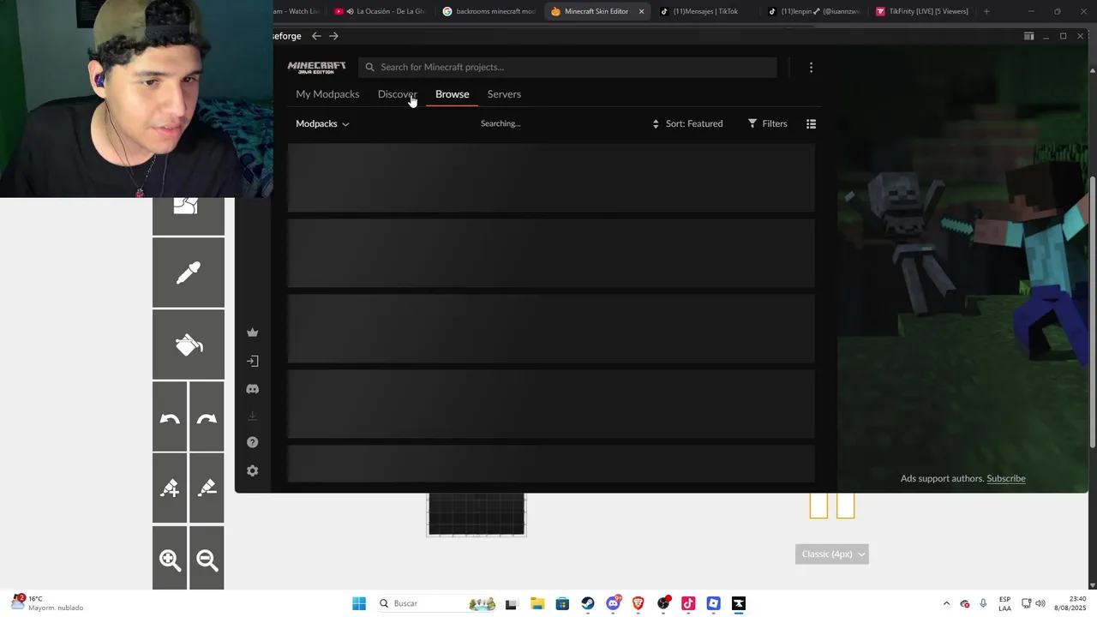This screenshot has width=1097, height=617.
Task: Click the browser page vertical scrollbar
Action: tap(1092, 312)
